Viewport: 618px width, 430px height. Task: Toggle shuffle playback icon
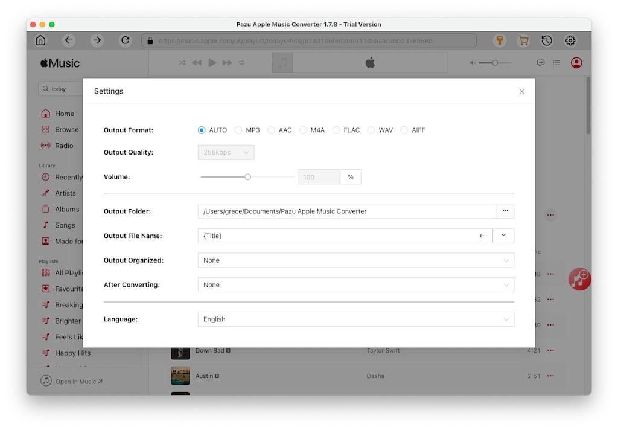[x=182, y=63]
